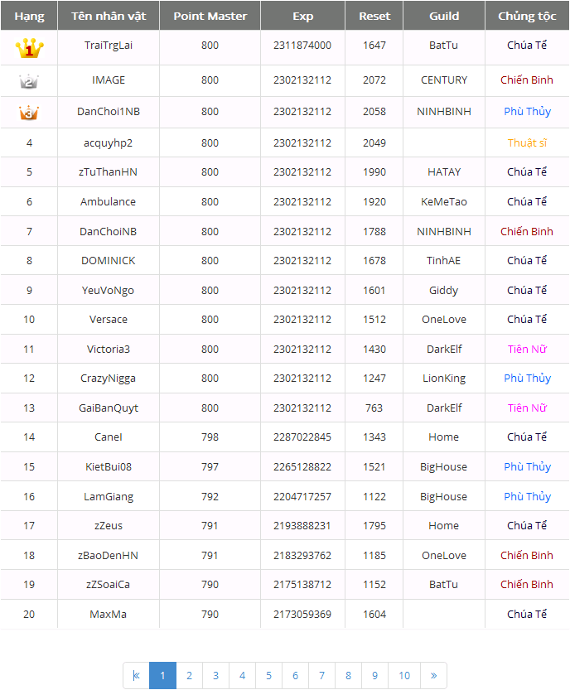The image size is (570, 690).
Task: Click the Guild column header
Action: (444, 16)
